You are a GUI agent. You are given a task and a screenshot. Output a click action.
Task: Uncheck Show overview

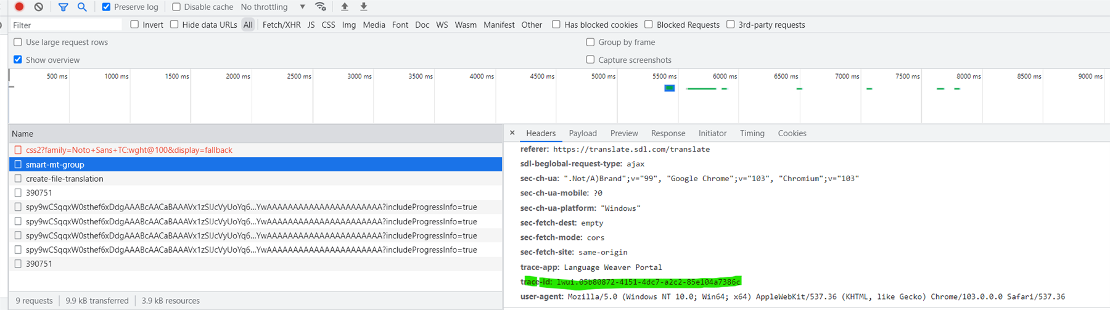point(18,59)
